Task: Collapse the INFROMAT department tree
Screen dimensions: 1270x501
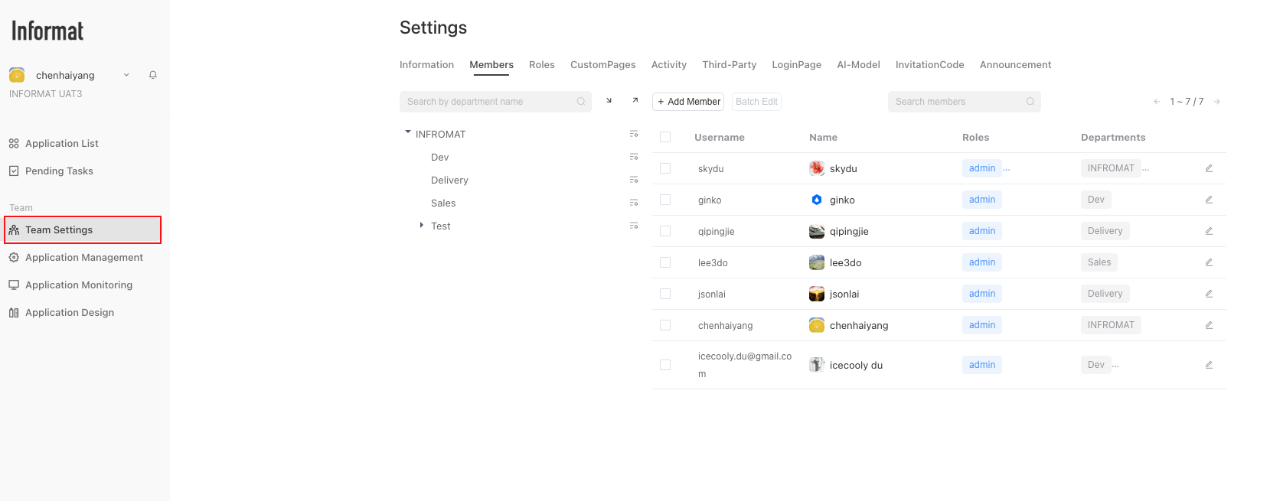Action: [x=408, y=132]
